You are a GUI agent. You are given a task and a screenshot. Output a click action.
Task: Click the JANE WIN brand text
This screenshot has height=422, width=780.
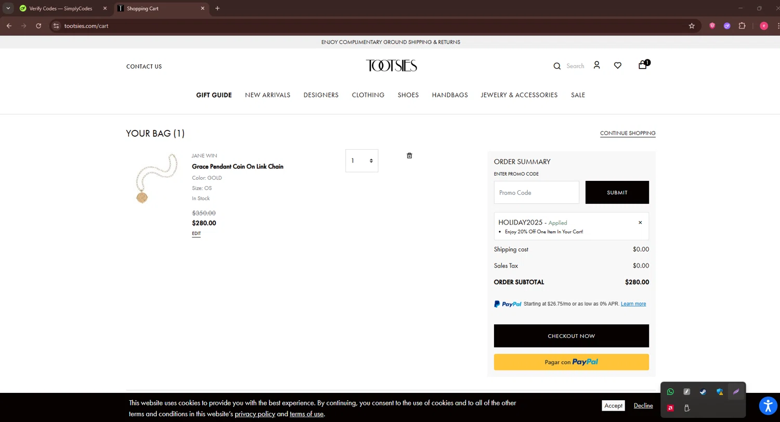[204, 156]
